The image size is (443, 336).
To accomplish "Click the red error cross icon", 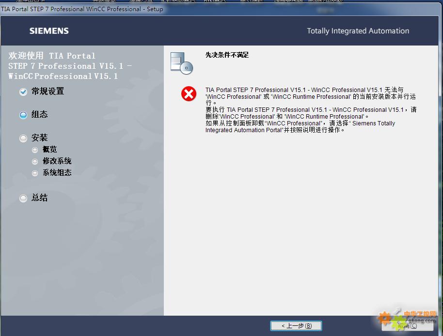I will click(x=189, y=93).
